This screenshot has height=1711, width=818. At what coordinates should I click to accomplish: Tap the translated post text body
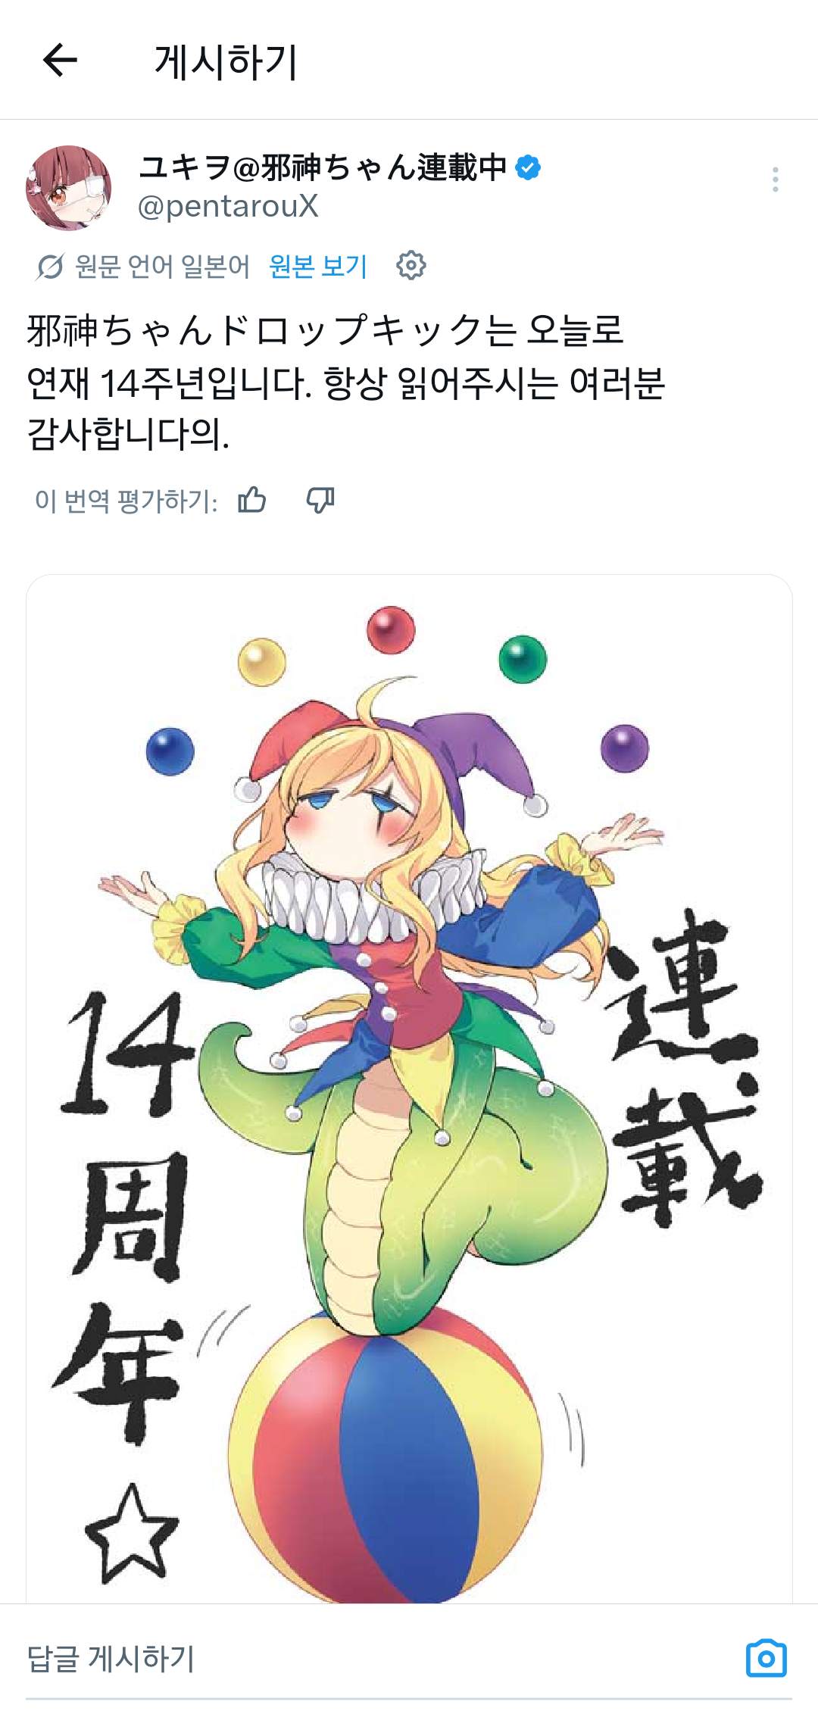coord(346,382)
